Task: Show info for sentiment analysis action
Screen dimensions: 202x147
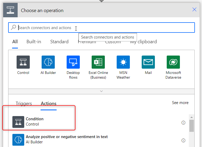Action: [x=183, y=140]
